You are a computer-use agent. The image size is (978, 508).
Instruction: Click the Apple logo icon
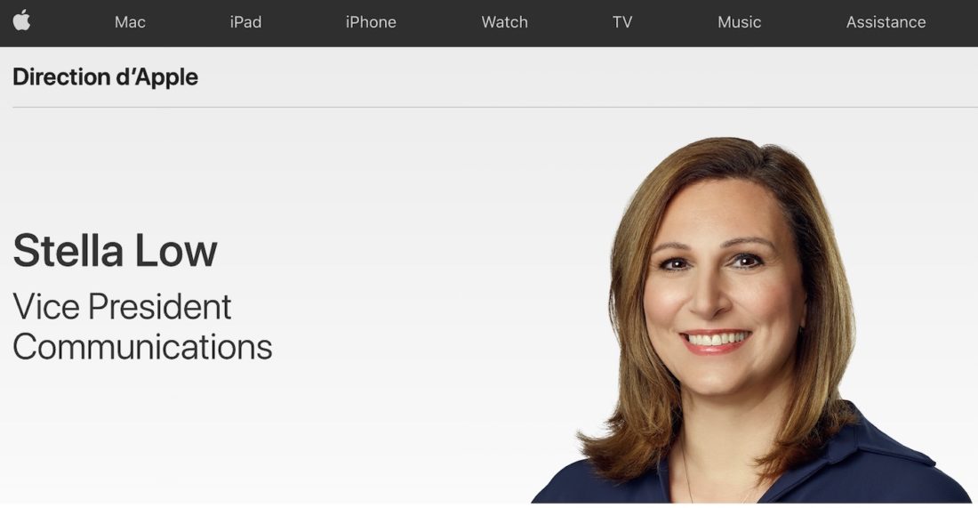coord(21,20)
